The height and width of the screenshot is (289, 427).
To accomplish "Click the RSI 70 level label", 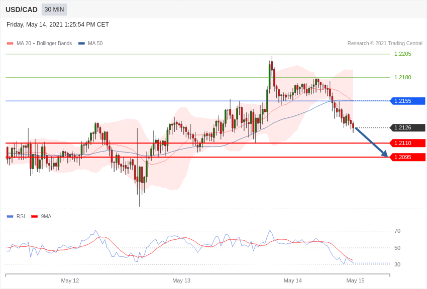I will tap(397, 231).
